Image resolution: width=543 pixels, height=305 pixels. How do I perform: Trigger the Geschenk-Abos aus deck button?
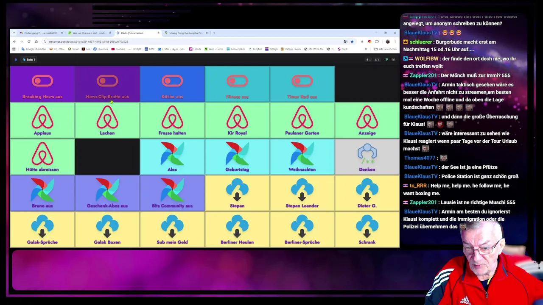[x=107, y=193]
